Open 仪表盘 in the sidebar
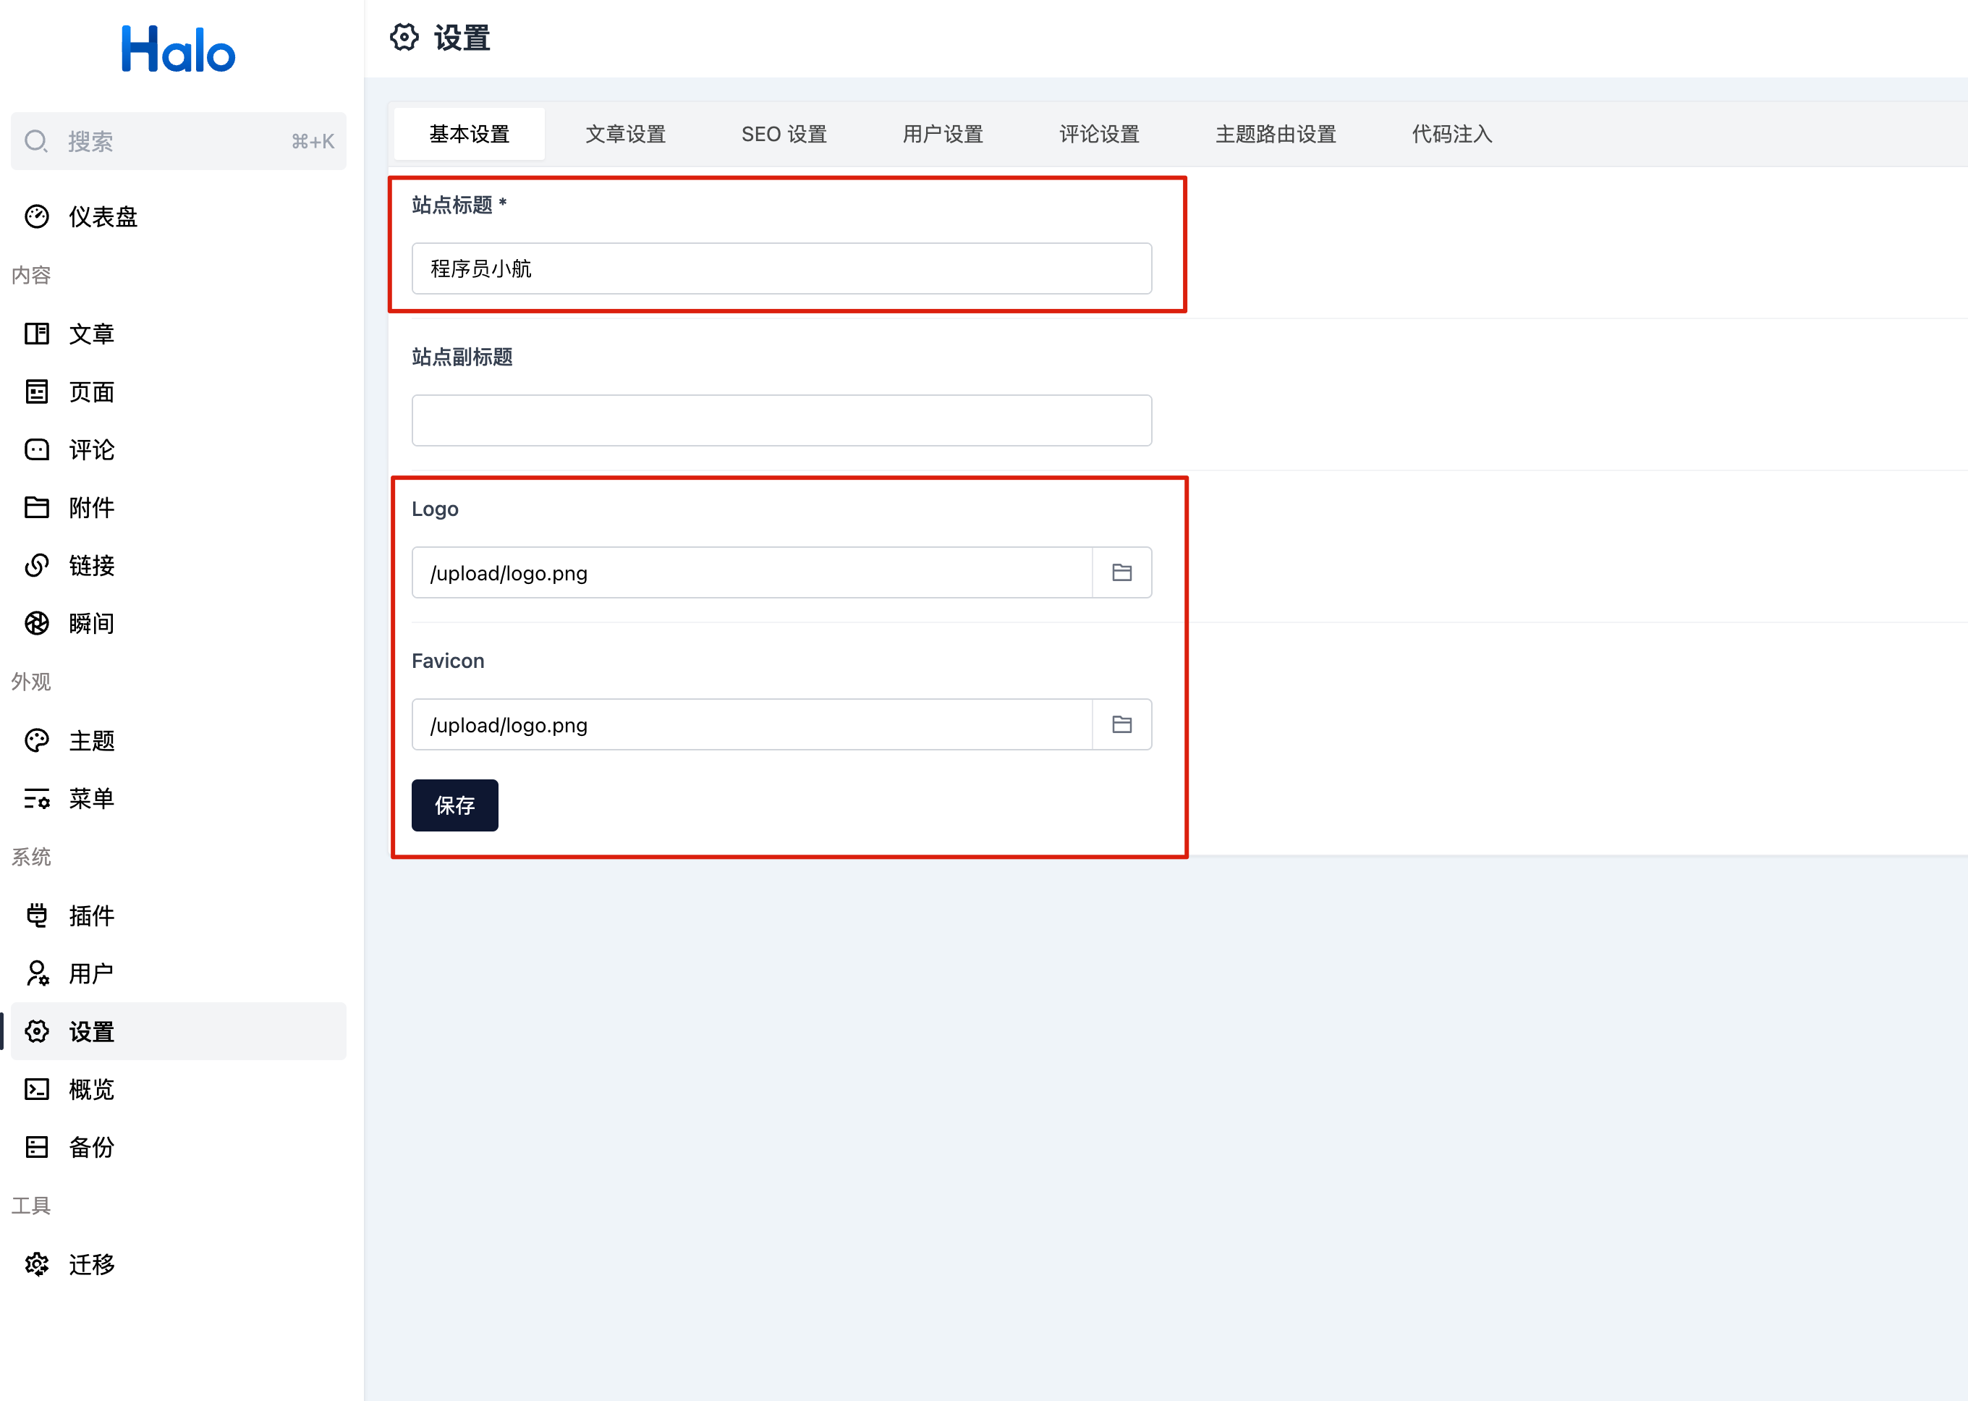Screen dimensions: 1968x1401 [179, 216]
